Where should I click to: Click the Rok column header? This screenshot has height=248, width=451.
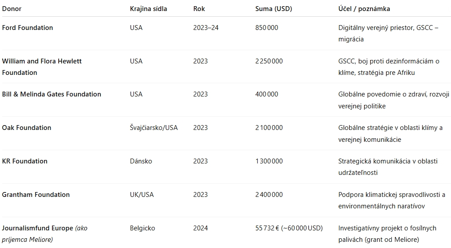(199, 9)
